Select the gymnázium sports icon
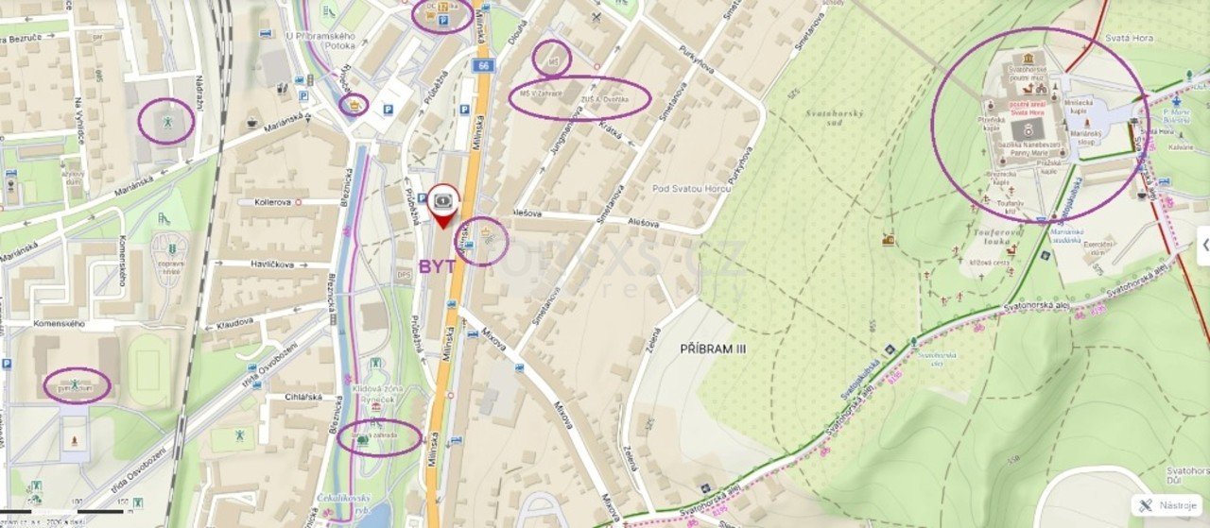 pyautogui.click(x=76, y=384)
